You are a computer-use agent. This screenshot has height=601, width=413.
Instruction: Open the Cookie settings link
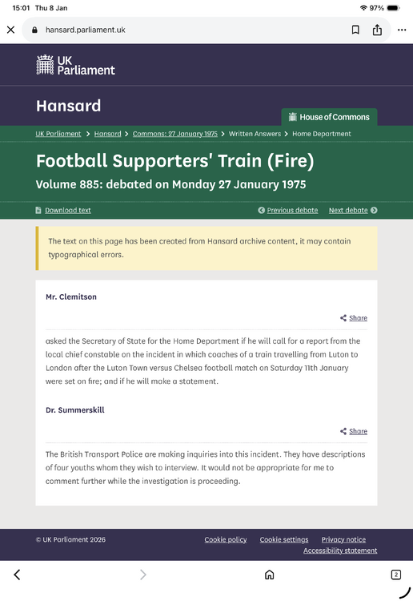pos(284,539)
